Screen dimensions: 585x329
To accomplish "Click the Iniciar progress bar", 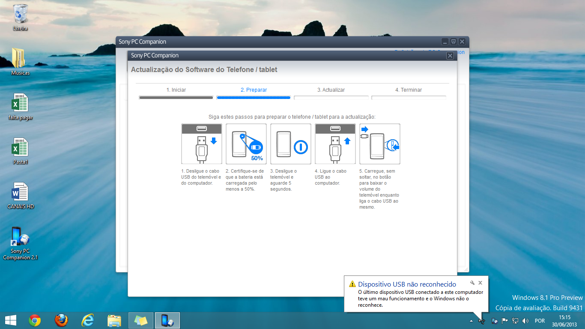I will 176,98.
